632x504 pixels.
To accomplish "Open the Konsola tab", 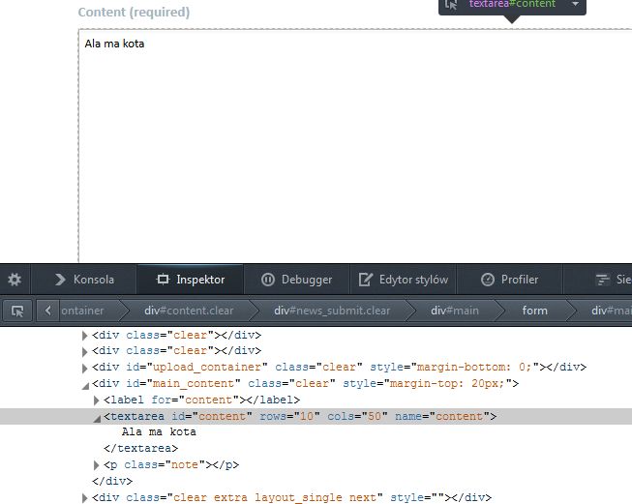I will point(84,280).
